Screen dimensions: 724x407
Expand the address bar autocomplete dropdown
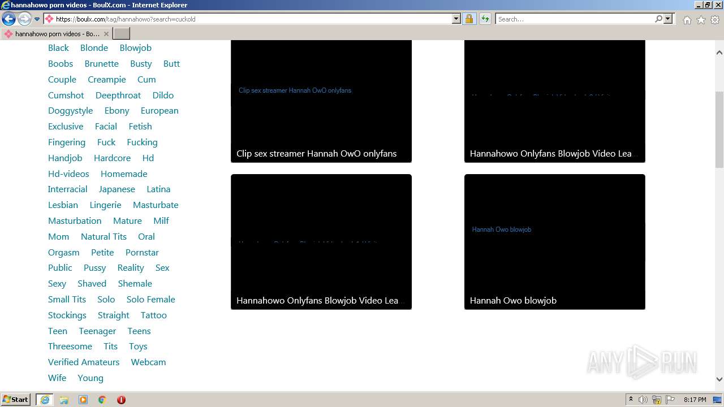[x=456, y=19]
